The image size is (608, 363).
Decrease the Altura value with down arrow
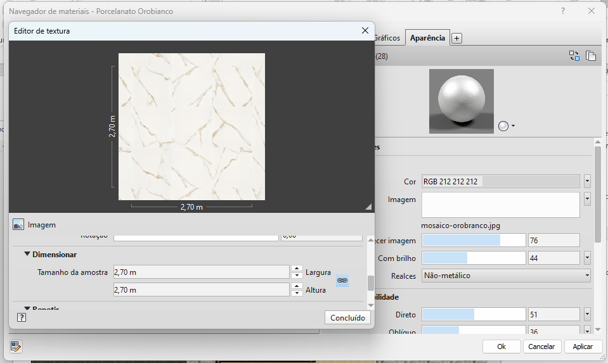click(297, 293)
